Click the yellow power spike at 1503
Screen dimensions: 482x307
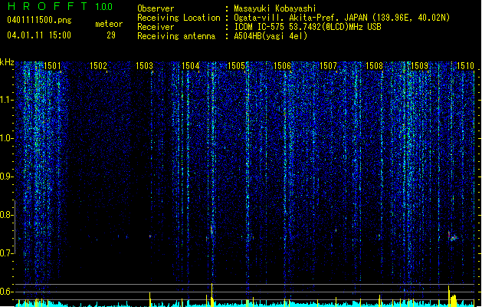(149, 299)
